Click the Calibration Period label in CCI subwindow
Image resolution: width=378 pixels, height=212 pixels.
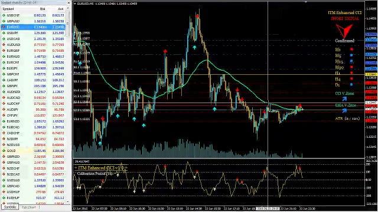tap(95, 174)
